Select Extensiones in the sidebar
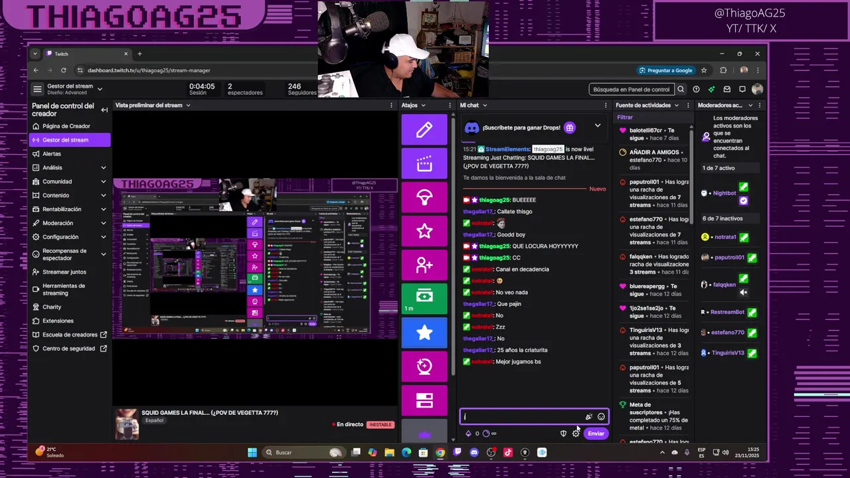The height and width of the screenshot is (478, 850). point(70,321)
